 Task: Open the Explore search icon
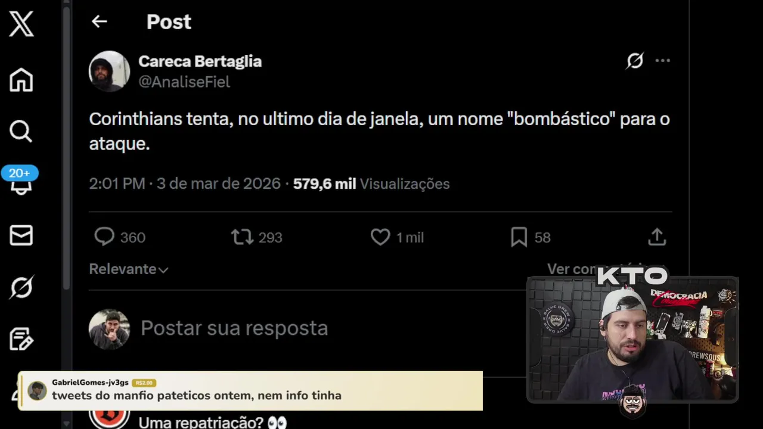(21, 131)
